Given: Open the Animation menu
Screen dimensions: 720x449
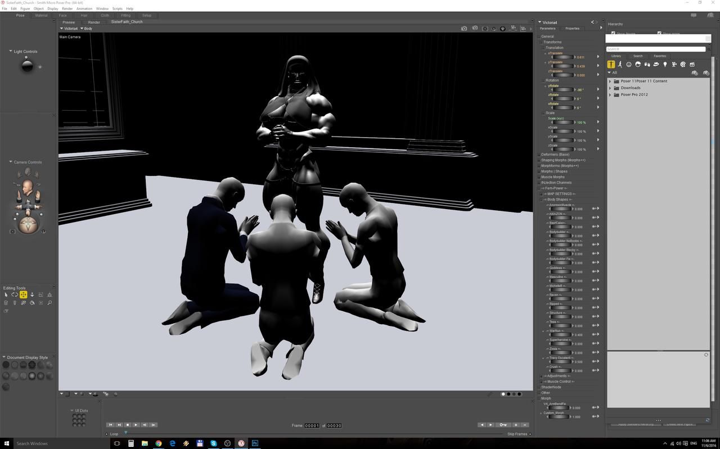Looking at the screenshot, I should point(84,8).
